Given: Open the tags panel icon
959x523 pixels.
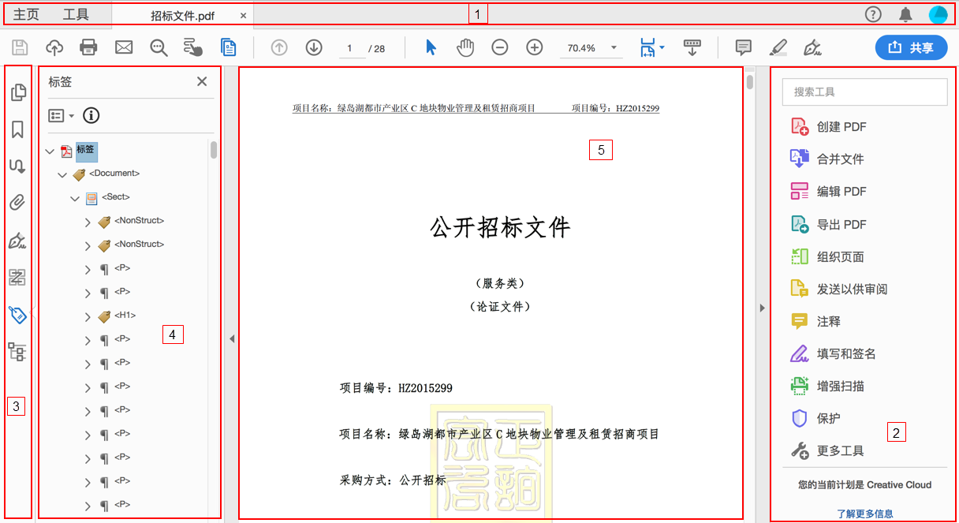Looking at the screenshot, I should pyautogui.click(x=17, y=315).
